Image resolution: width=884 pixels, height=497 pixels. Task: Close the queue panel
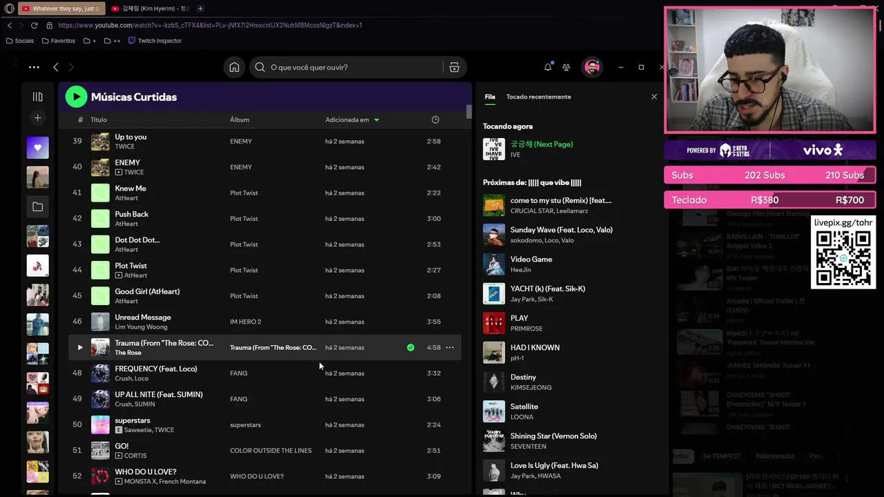pyautogui.click(x=654, y=97)
